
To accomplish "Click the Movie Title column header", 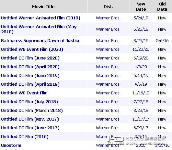I will (43, 7).
